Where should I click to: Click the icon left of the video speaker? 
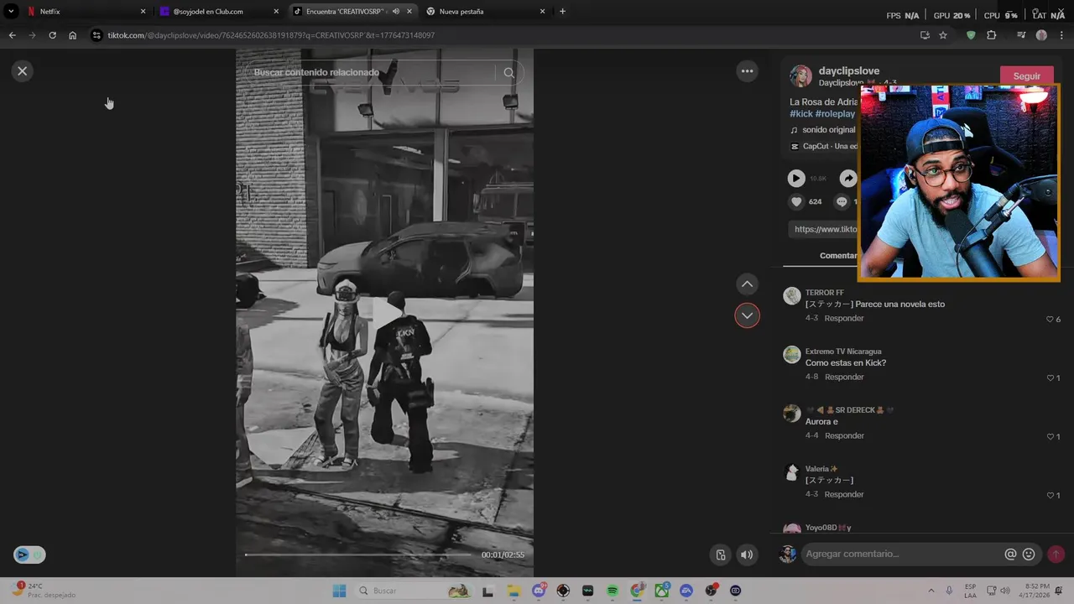point(721,555)
